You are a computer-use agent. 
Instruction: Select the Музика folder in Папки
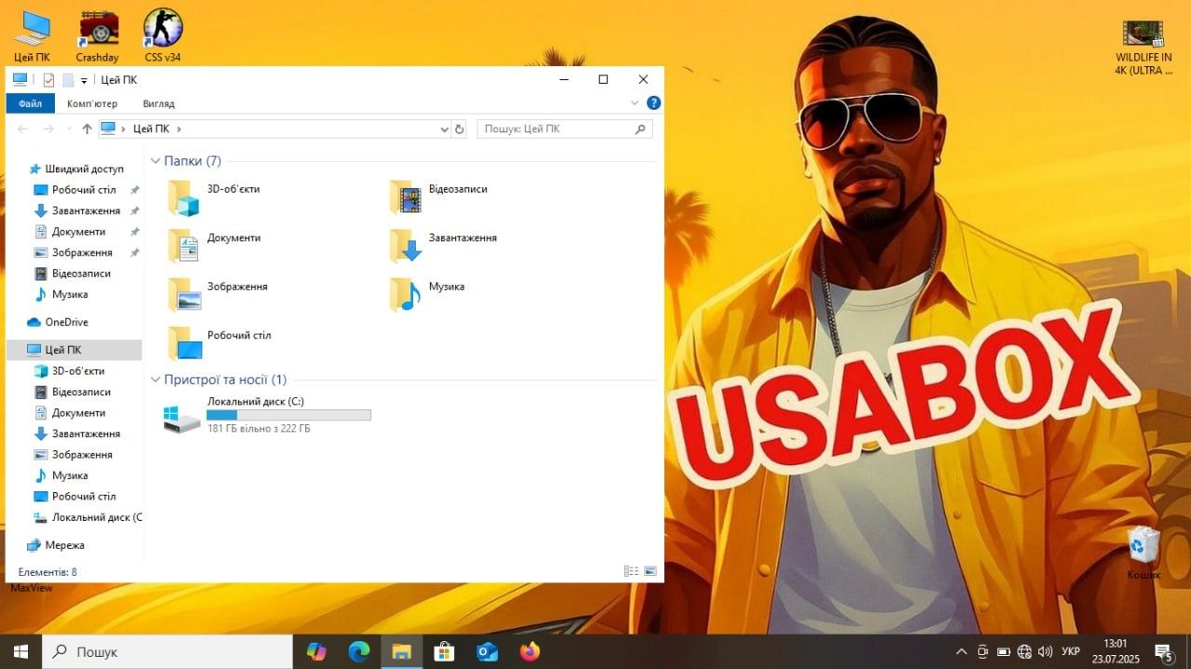[427, 294]
